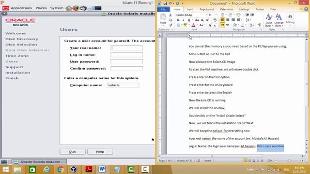
Task: Click the Increase Indent icon
Action: (252, 15)
